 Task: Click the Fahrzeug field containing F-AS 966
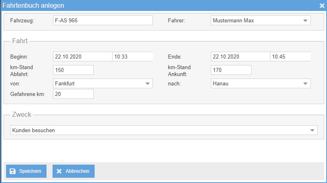[103, 21]
